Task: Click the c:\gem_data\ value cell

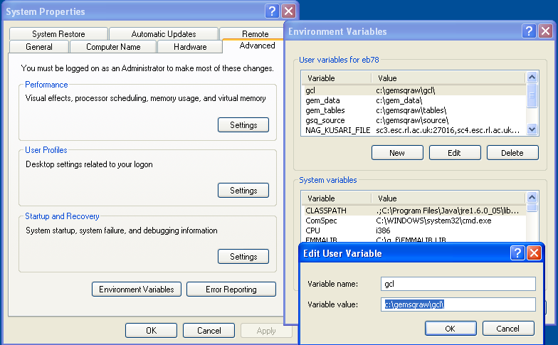Action: [399, 100]
